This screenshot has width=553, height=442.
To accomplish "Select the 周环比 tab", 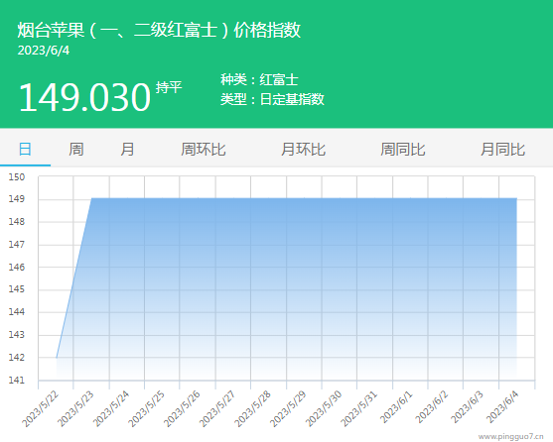I will coord(204,150).
